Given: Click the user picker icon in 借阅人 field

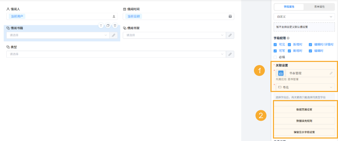Looking at the screenshot, I should (x=114, y=16).
